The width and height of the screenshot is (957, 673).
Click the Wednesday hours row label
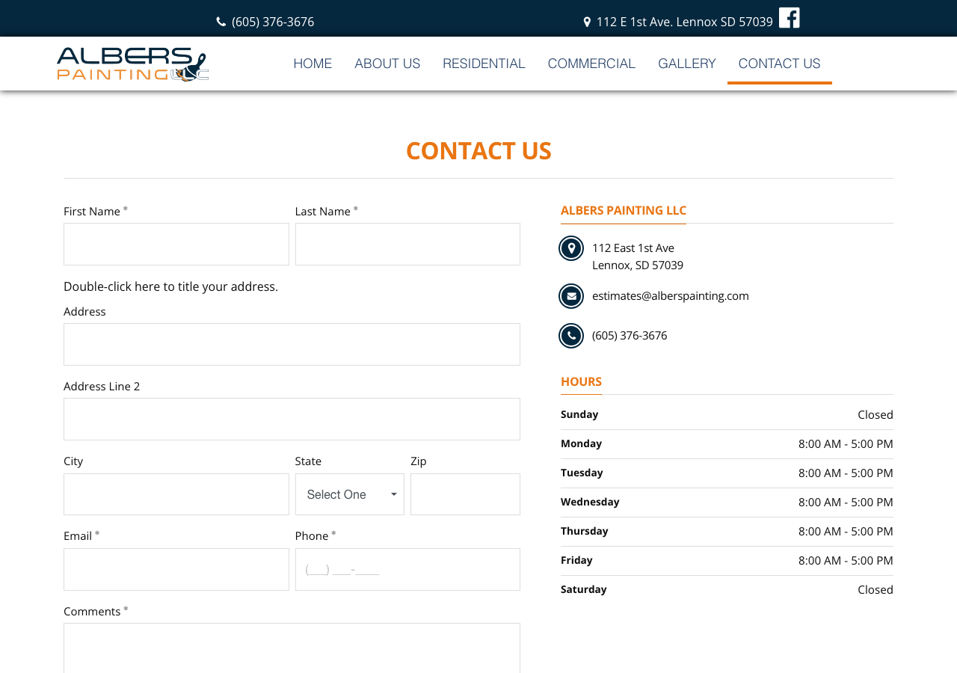coord(590,502)
